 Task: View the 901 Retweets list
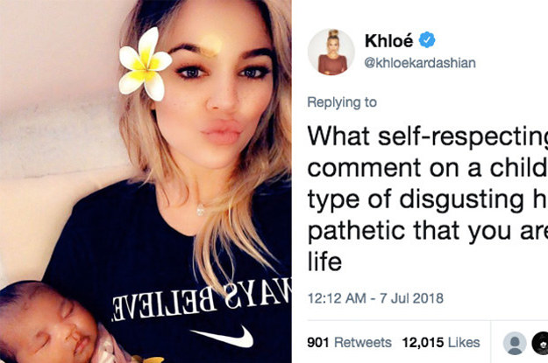pos(349,342)
